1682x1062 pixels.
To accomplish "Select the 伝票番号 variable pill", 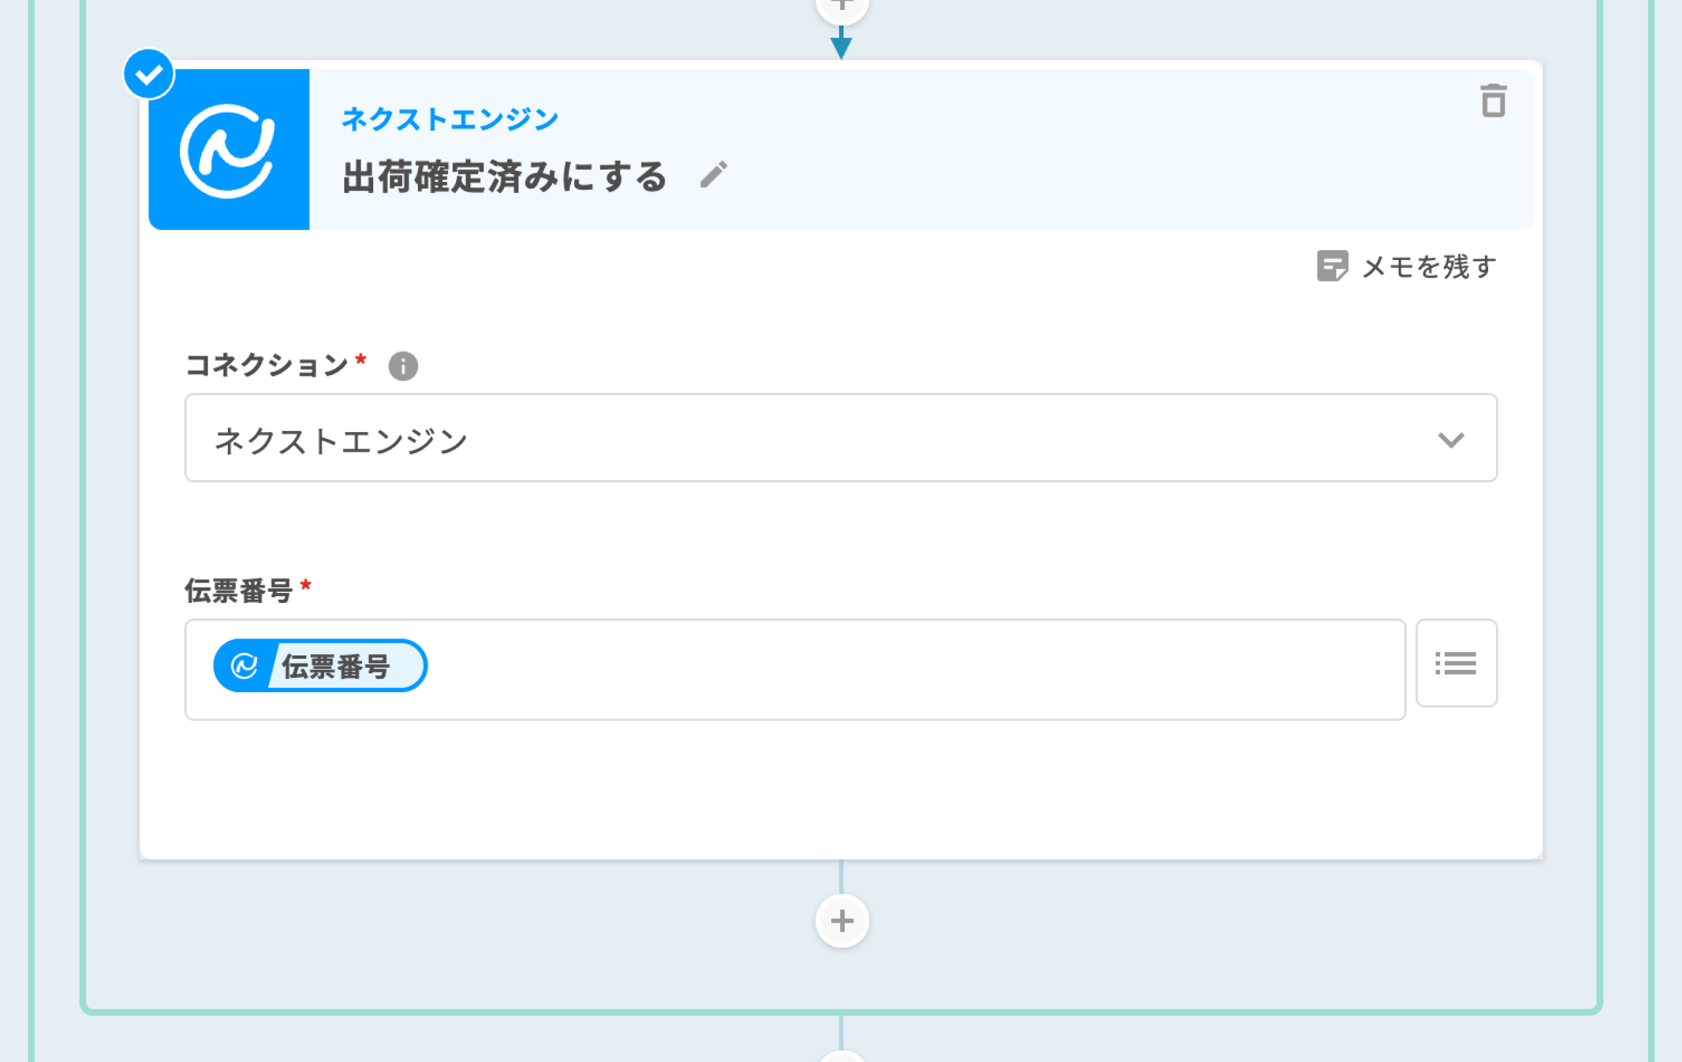I will [335, 666].
